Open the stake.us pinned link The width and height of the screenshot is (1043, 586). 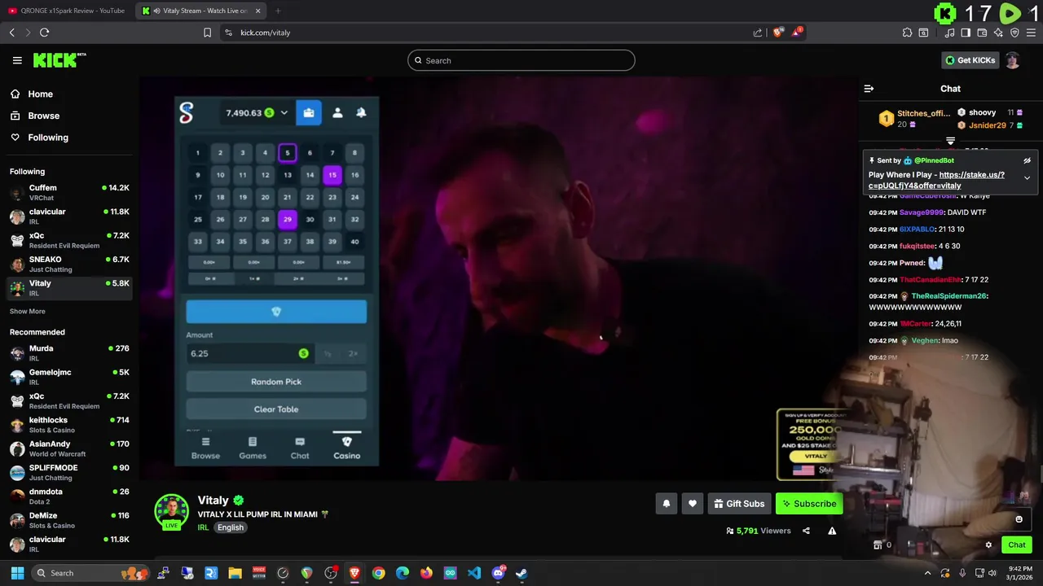click(936, 180)
